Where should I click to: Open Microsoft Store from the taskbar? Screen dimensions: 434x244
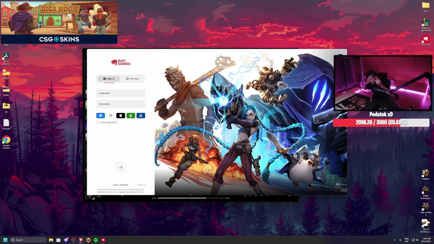pos(58,240)
